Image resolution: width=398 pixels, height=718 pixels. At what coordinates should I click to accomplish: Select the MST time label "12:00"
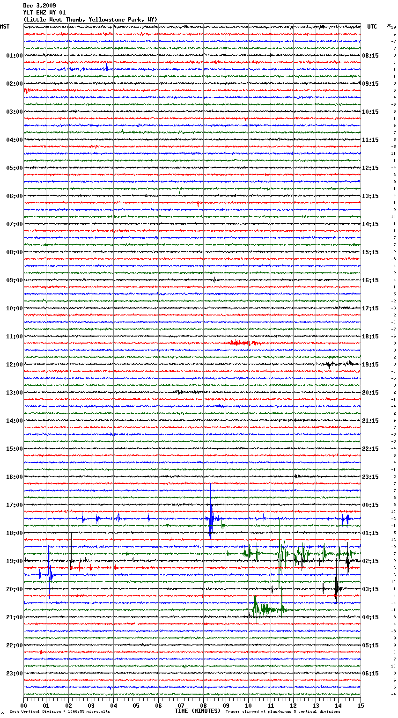tap(15, 365)
